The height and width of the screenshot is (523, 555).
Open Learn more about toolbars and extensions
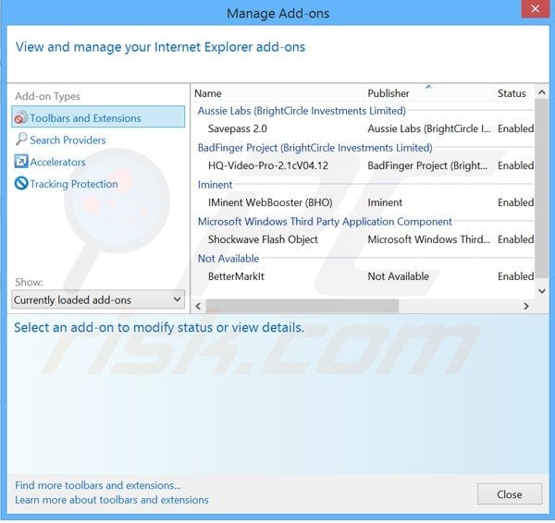(x=112, y=500)
